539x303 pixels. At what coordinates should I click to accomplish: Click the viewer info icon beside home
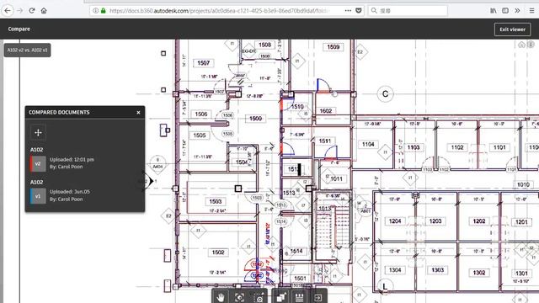click(531, 45)
